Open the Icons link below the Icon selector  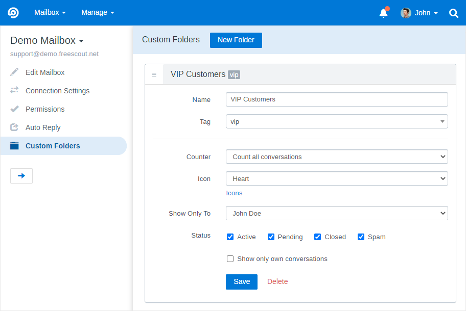pyautogui.click(x=234, y=193)
